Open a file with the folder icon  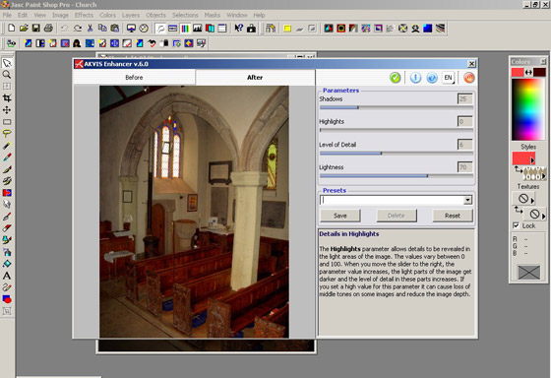click(x=24, y=29)
